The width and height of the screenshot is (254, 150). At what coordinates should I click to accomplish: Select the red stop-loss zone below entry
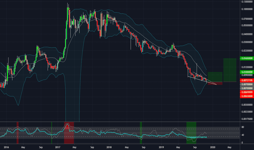215,83
